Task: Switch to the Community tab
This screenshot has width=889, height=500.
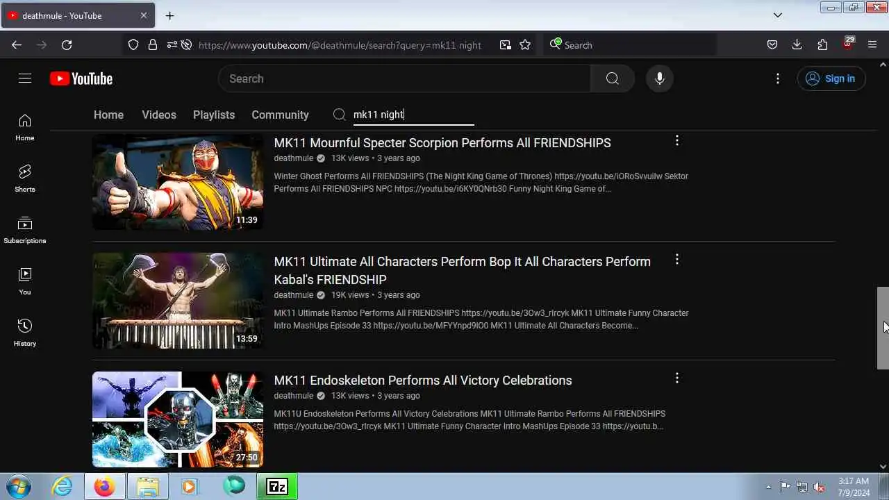Action: 280,115
